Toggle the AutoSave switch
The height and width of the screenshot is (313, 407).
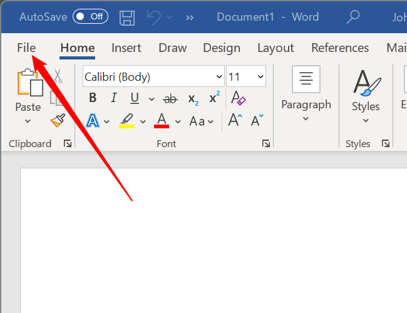[90, 17]
